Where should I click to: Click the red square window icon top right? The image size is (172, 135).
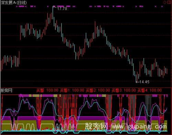(x=169, y=2)
